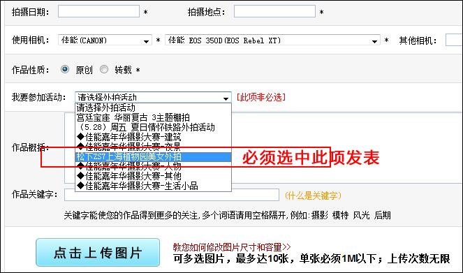This screenshot has width=463, height=273.
Task: Choose 佳能嘉年华摄影大赛-人物 option
Action: [153, 166]
